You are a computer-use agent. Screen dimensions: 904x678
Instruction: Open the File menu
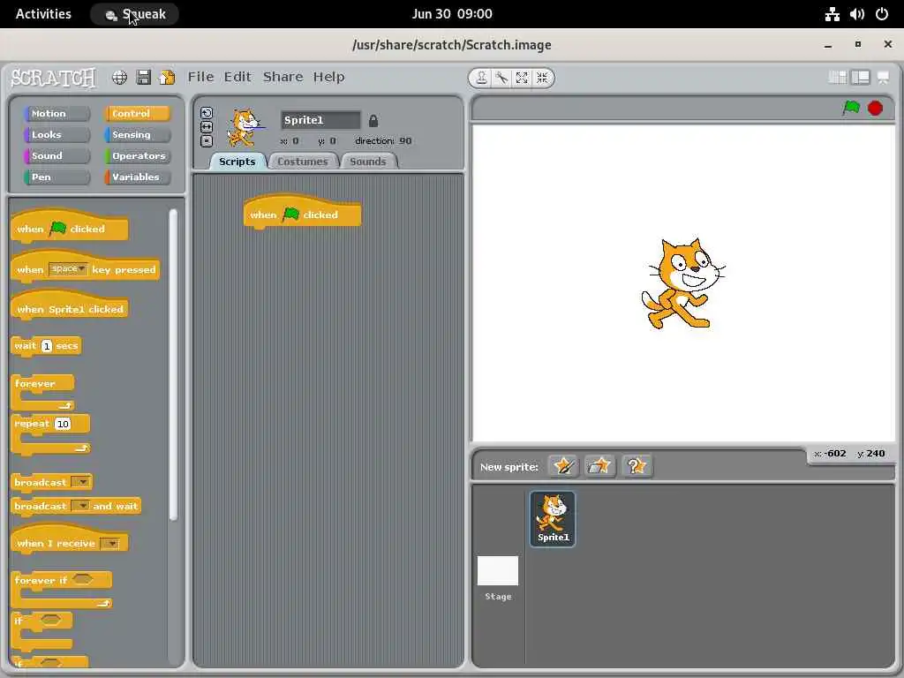pos(200,77)
